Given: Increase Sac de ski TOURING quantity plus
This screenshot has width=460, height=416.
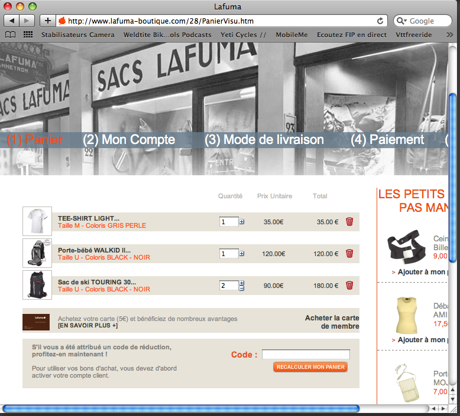Looking at the screenshot, I should click(241, 283).
